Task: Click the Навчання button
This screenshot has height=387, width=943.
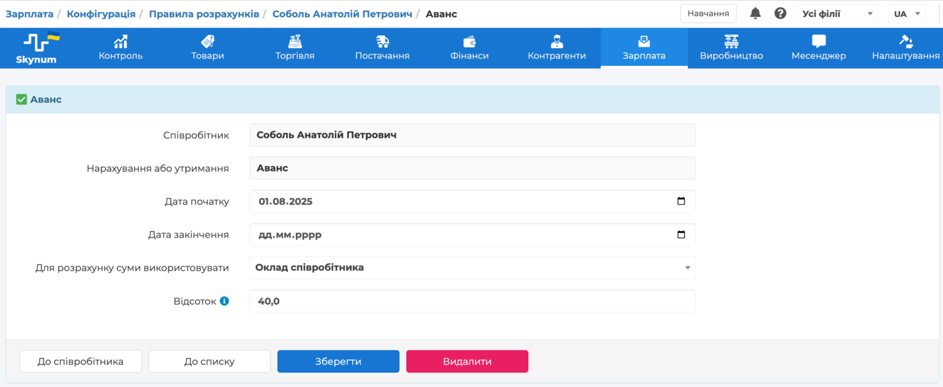Action: point(708,14)
